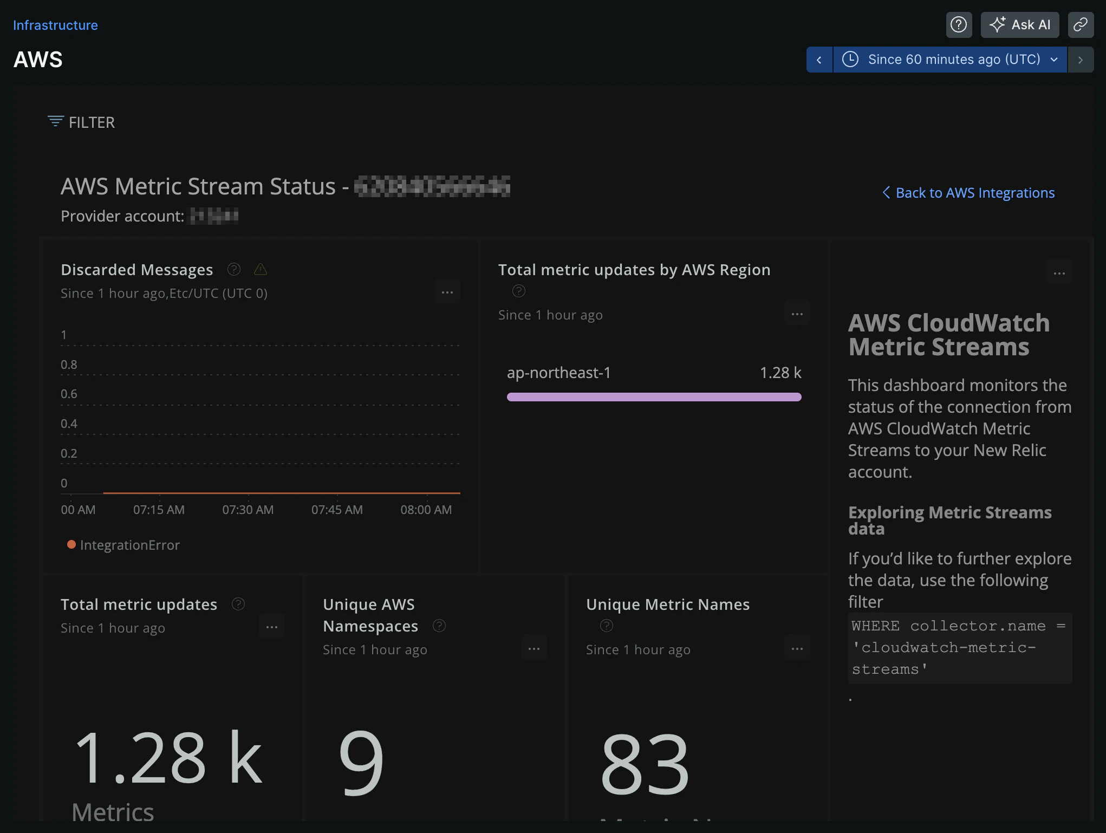Show help for Unique AWS Namespaces widget
Screen dimensions: 1106x833
439,626
